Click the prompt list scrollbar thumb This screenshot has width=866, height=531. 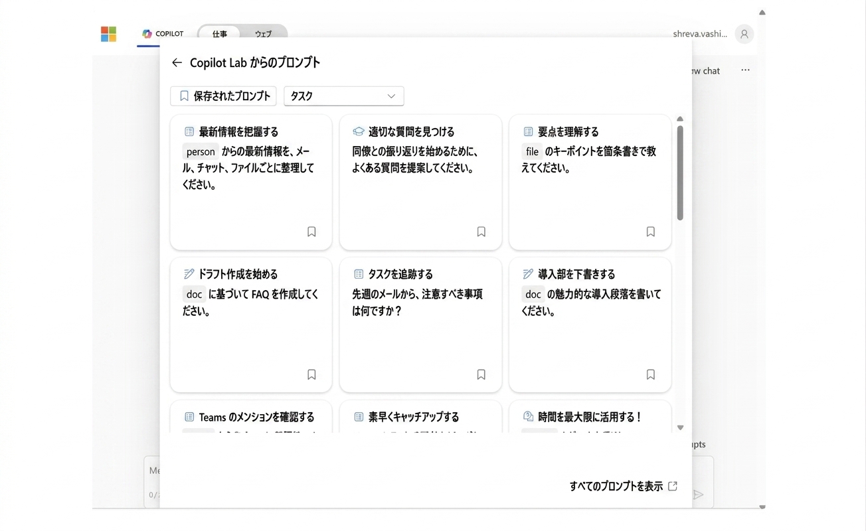[x=680, y=173]
